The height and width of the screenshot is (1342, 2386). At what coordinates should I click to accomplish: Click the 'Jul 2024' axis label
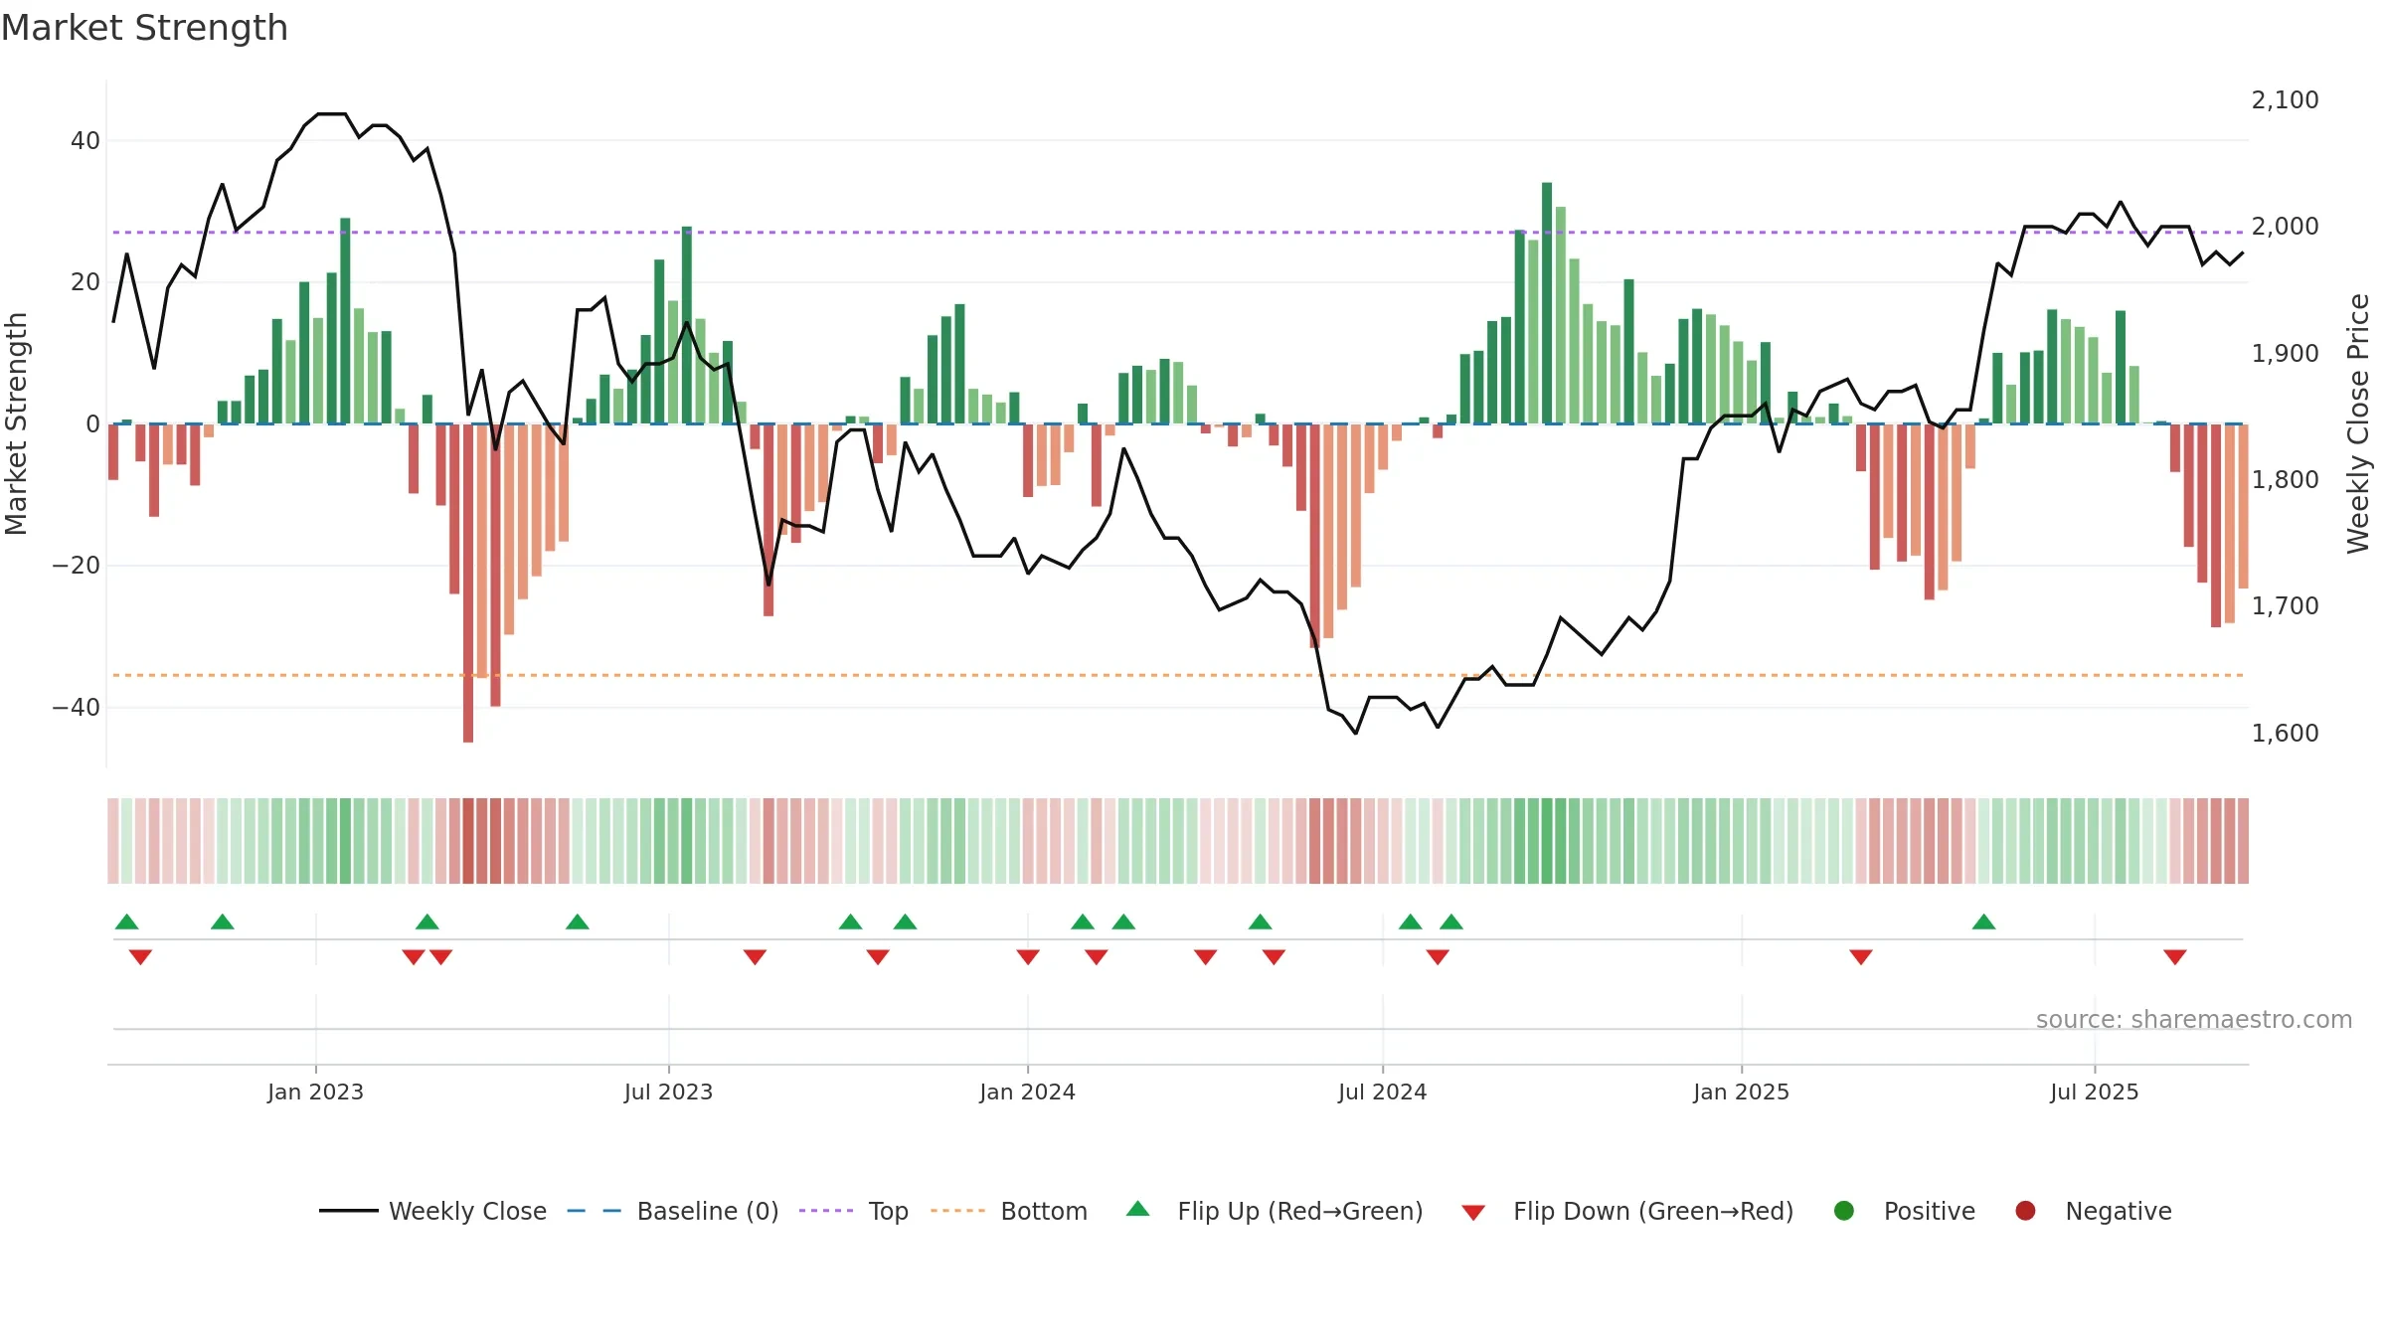1382,1091
